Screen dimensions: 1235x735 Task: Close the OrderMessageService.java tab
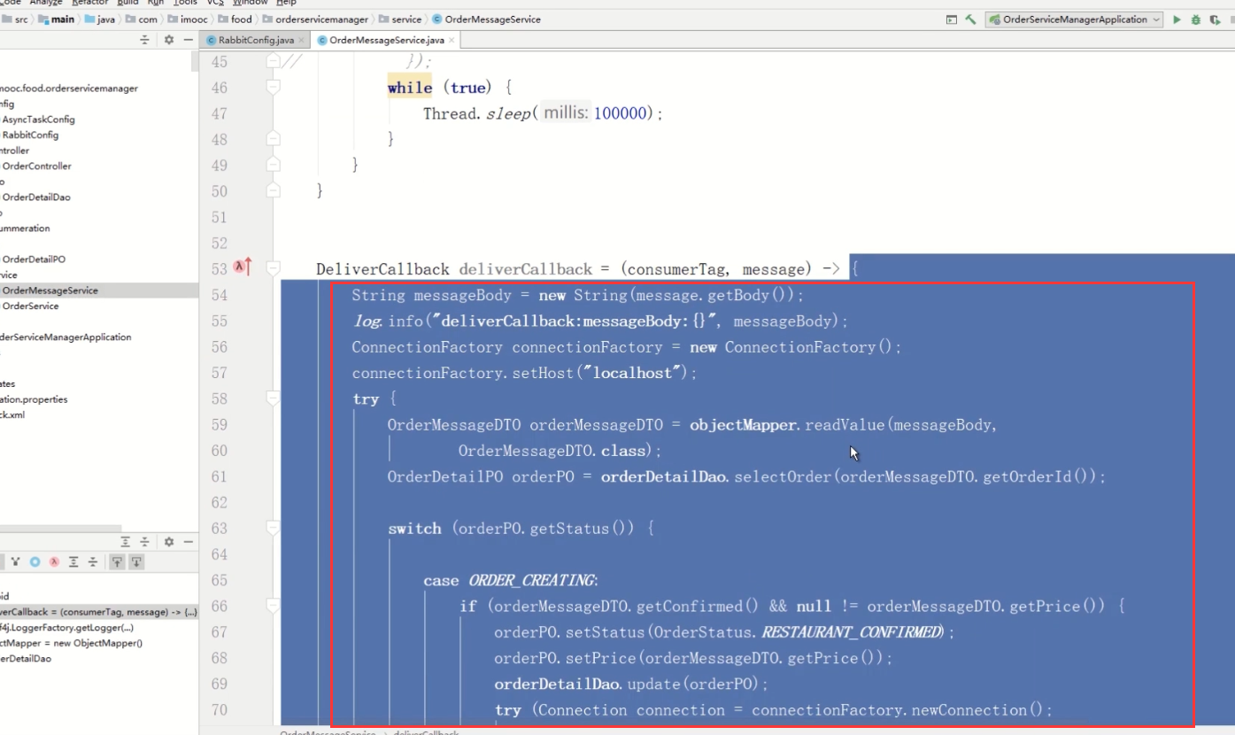coord(452,40)
